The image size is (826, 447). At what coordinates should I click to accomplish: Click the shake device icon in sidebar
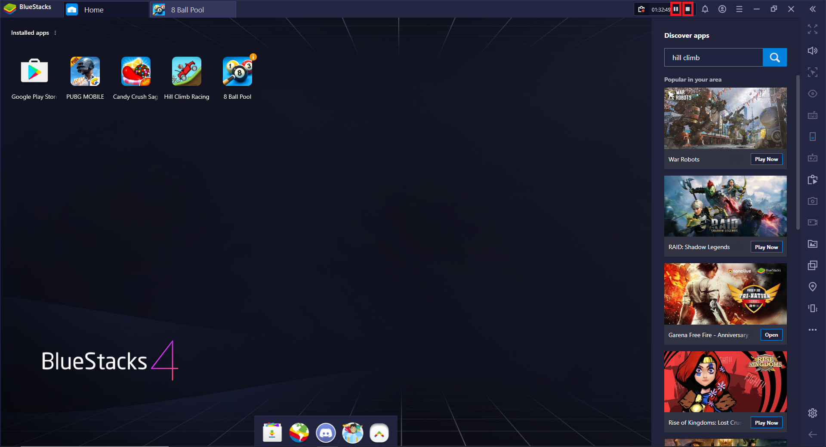coord(812,308)
